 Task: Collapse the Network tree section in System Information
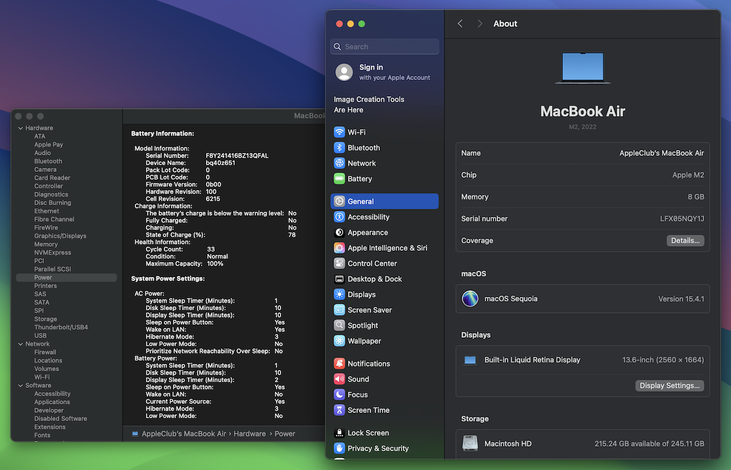(21, 344)
